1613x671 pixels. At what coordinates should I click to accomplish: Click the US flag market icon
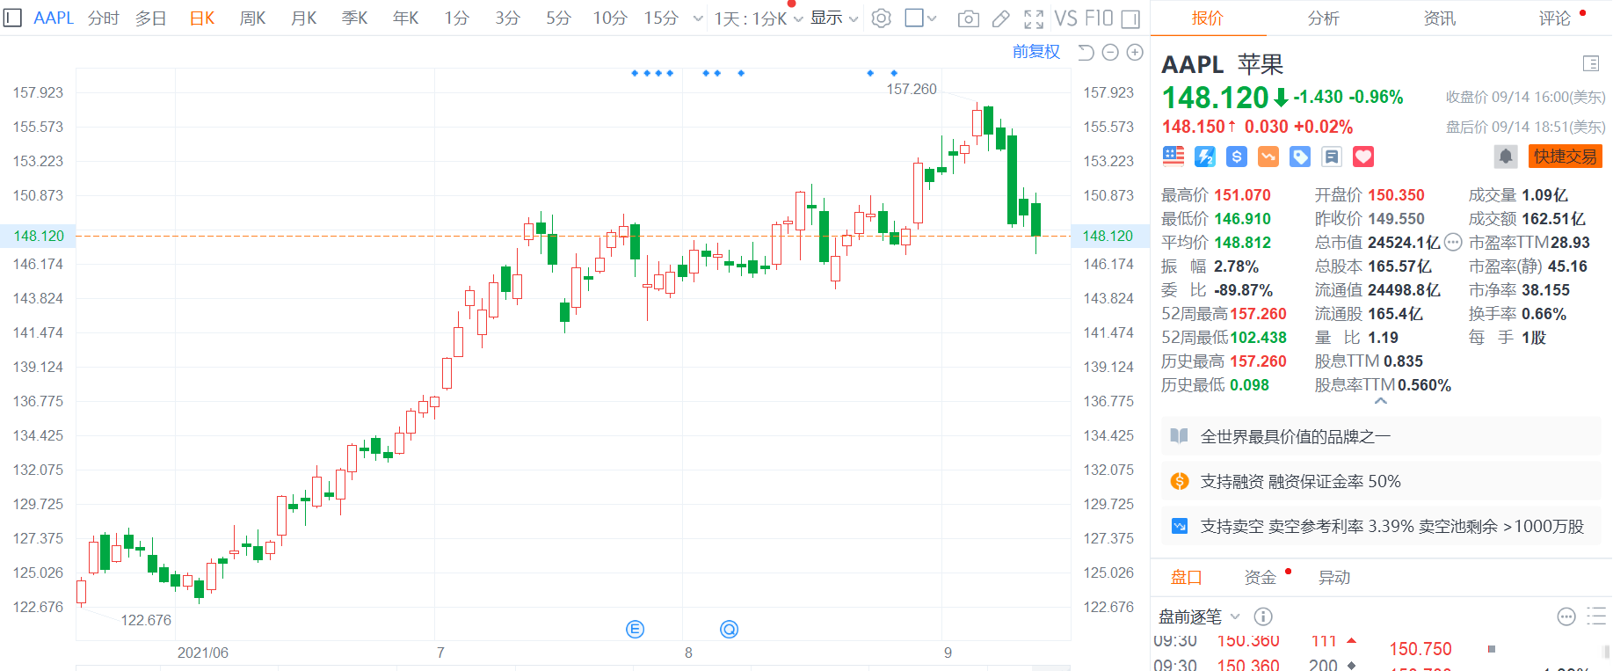click(1173, 157)
